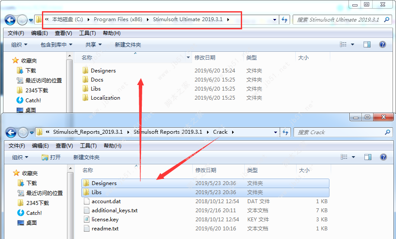This screenshot has height=239, width=396.
Task: Select Designers folder icon in the upper window
Action: click(x=85, y=70)
